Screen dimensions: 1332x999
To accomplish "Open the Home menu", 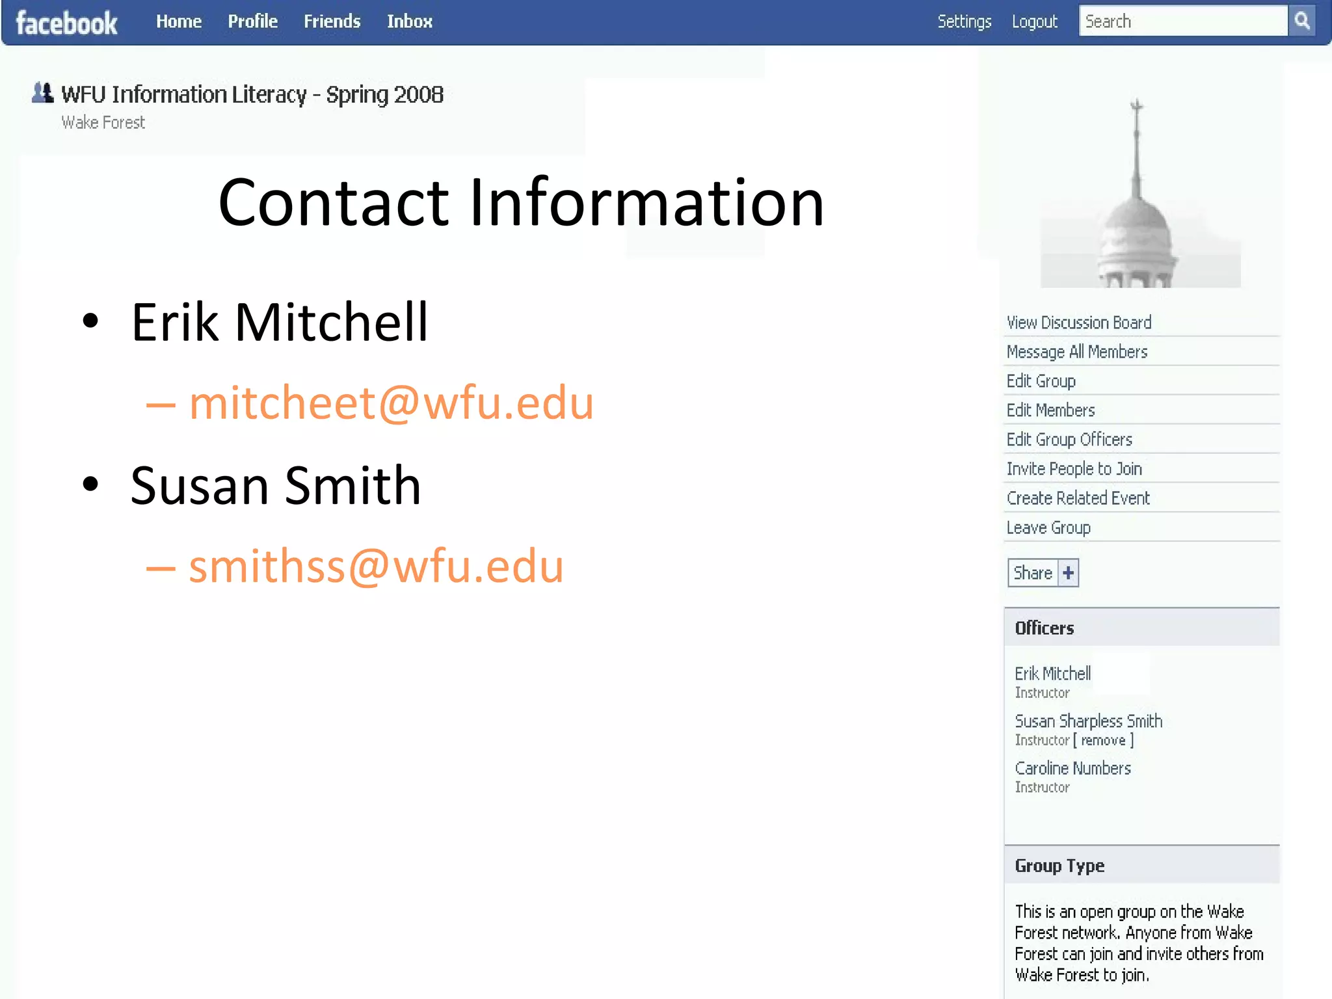I will click(179, 21).
